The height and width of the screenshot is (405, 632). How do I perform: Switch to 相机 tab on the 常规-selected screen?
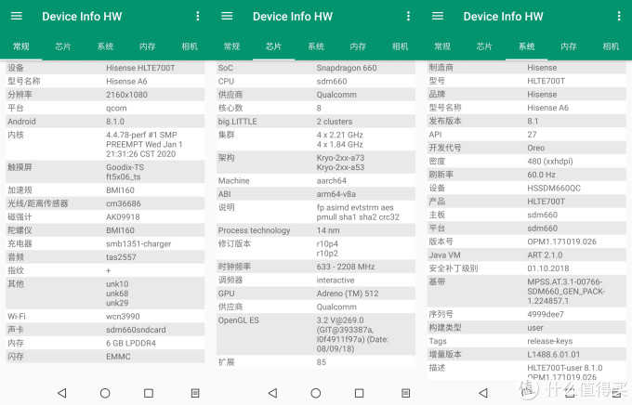click(190, 46)
